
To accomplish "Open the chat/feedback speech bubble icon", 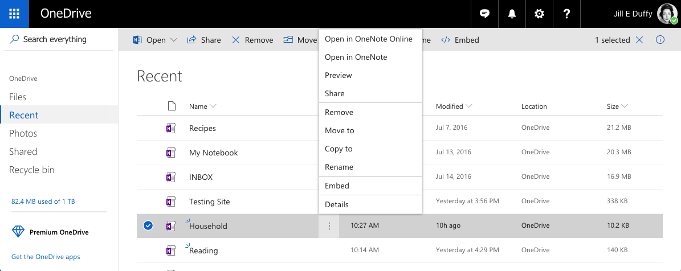I will click(485, 14).
